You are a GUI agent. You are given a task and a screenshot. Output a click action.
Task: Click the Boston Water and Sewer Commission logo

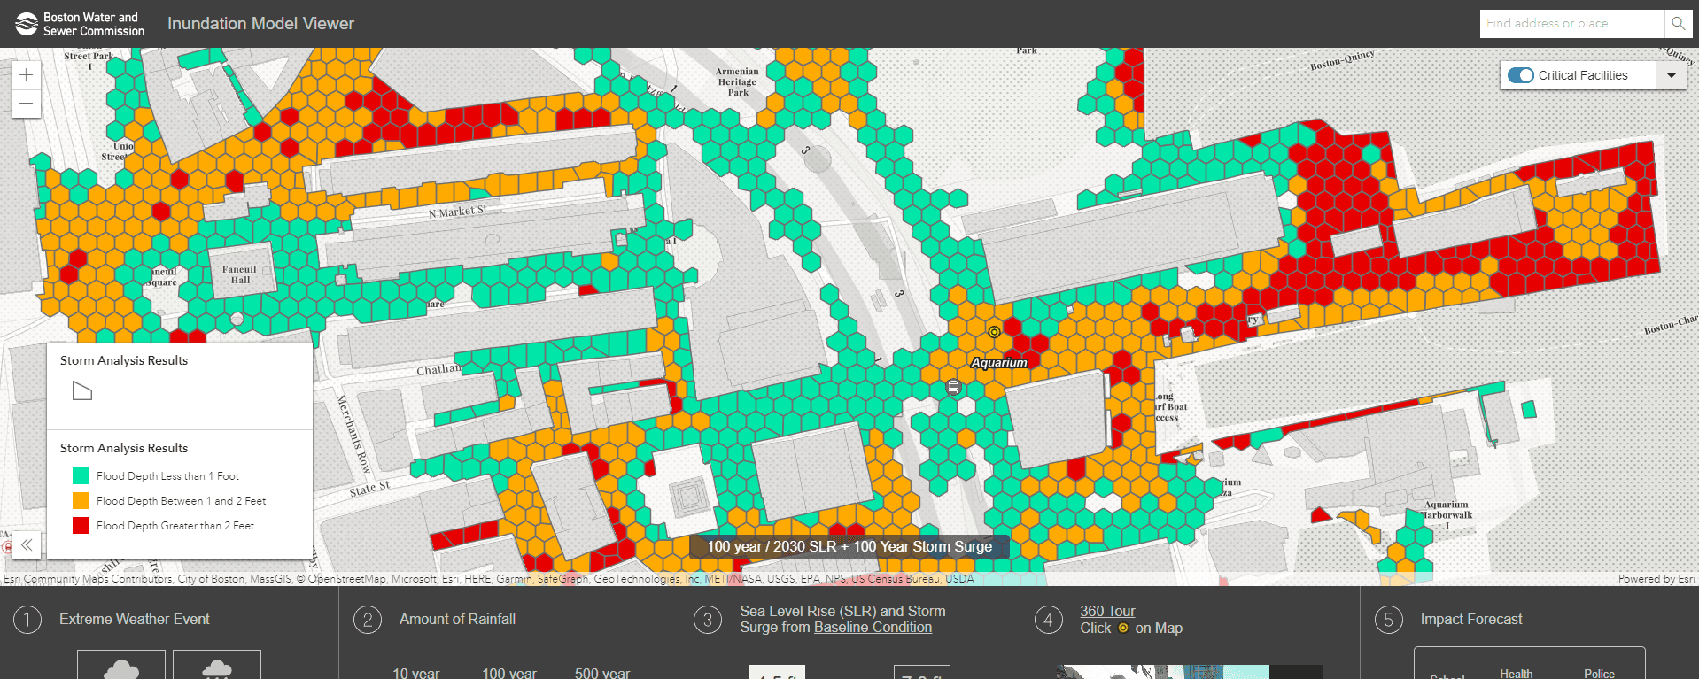pos(27,24)
